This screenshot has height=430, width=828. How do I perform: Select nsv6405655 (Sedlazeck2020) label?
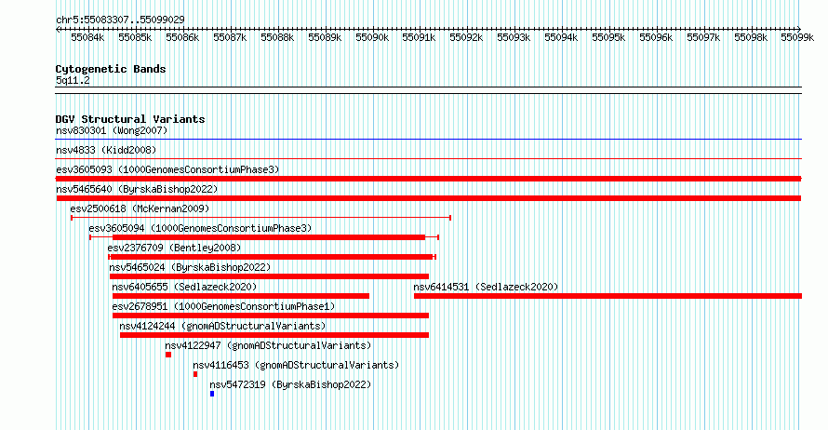click(184, 287)
